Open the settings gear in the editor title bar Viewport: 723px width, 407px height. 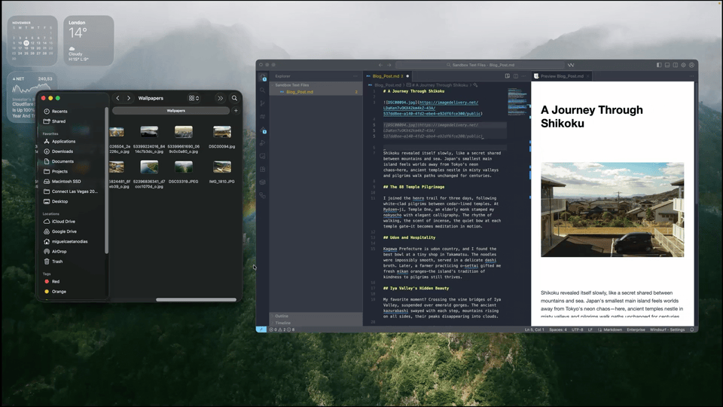click(x=683, y=65)
